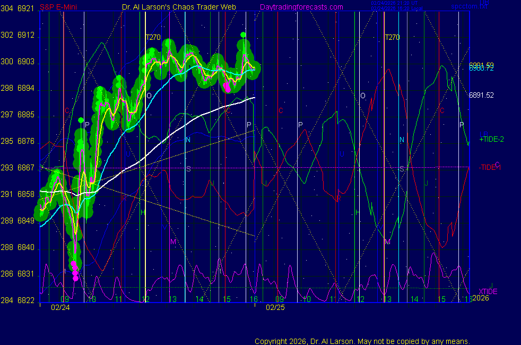Click the 02/24 date label on axis

60,307
